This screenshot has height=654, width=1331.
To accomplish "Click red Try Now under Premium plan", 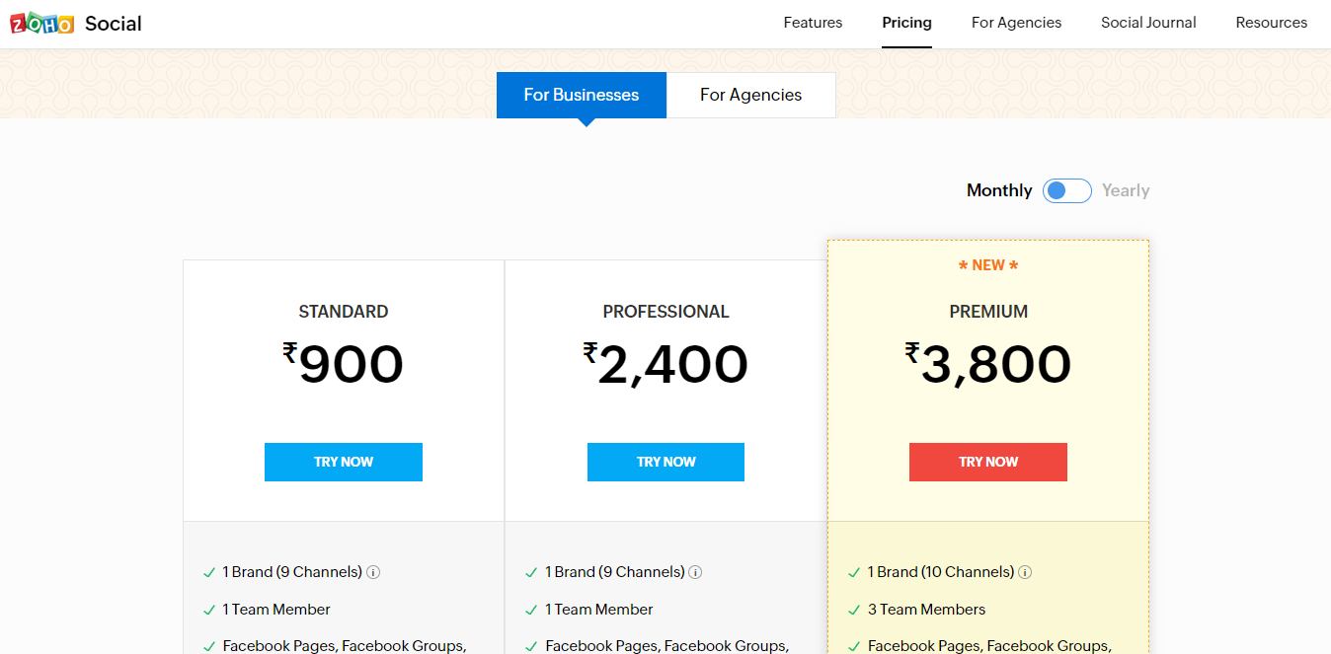I will coord(988,462).
